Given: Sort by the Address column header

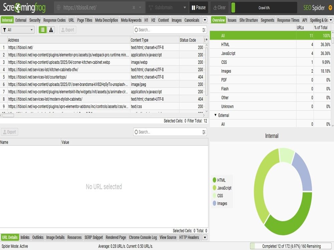Looking at the screenshot, I should pyautogui.click(x=68, y=40).
